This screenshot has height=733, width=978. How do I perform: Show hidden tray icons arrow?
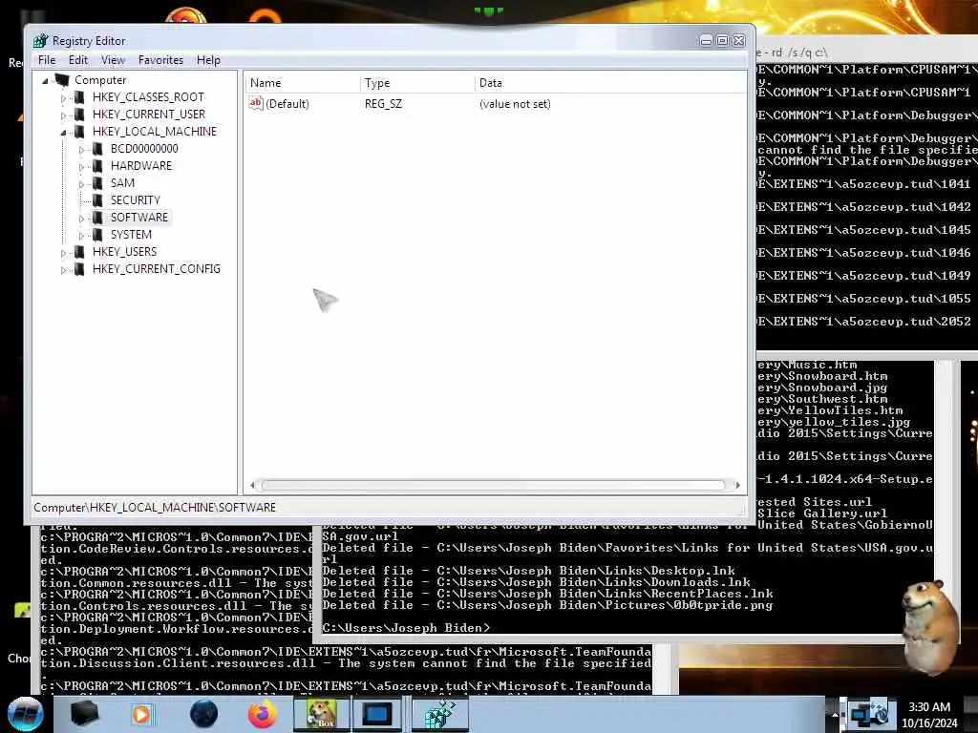tap(835, 715)
